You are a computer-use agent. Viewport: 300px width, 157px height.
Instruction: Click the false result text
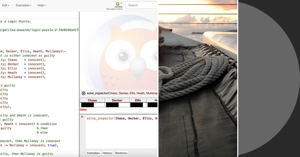click(x=83, y=109)
